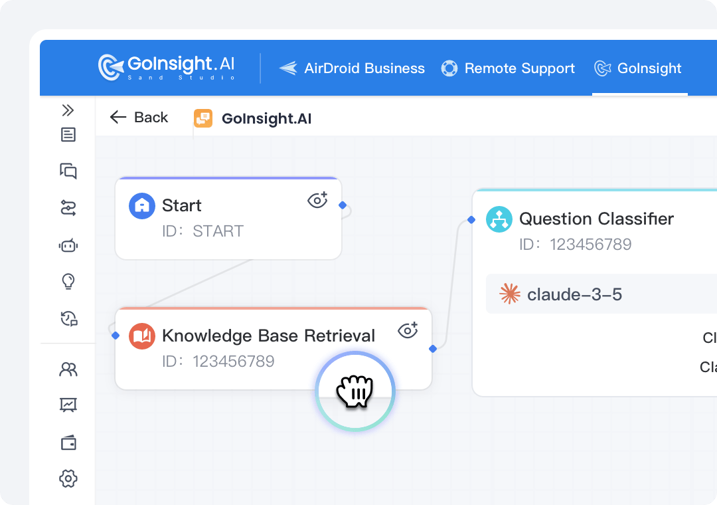This screenshot has height=505, width=717.
Task: Toggle eye icon on Knowledge Base Retrieval node
Action: tap(408, 330)
